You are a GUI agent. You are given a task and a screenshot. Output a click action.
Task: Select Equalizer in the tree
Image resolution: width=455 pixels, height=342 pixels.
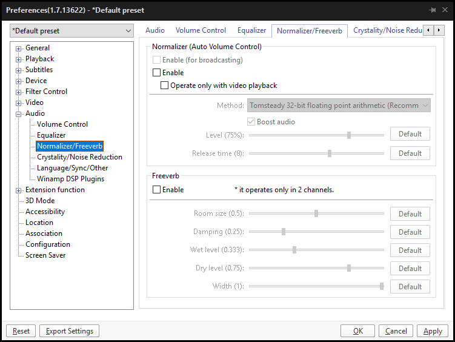(x=51, y=135)
